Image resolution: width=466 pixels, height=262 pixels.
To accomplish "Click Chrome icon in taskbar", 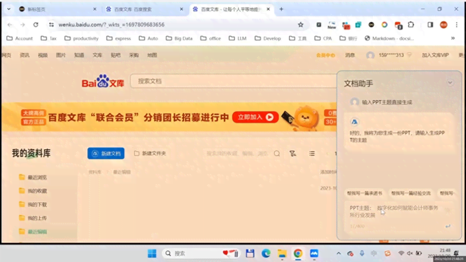I will 298,253.
